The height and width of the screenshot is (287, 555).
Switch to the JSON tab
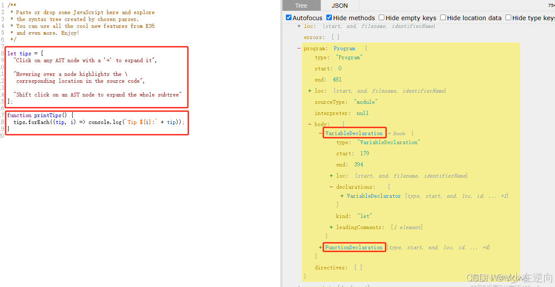(339, 6)
